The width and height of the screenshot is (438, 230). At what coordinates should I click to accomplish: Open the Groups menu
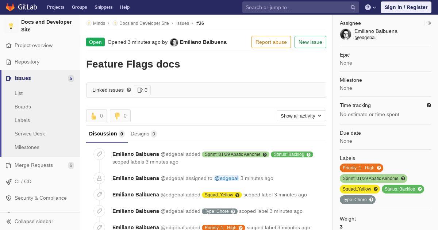pyautogui.click(x=79, y=7)
